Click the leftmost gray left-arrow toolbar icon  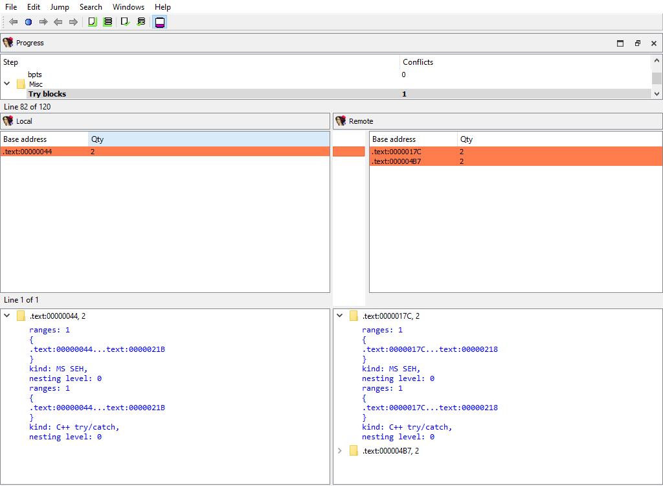tap(13, 22)
